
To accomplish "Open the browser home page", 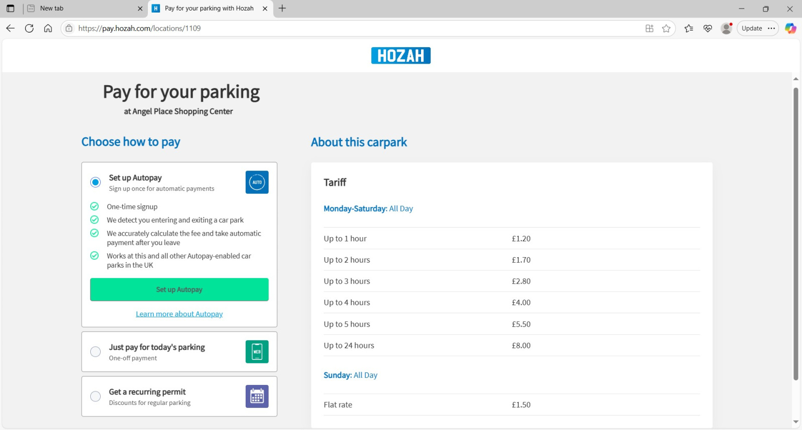I will pos(48,29).
